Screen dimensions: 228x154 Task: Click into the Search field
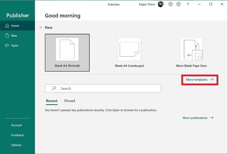coord(103,88)
